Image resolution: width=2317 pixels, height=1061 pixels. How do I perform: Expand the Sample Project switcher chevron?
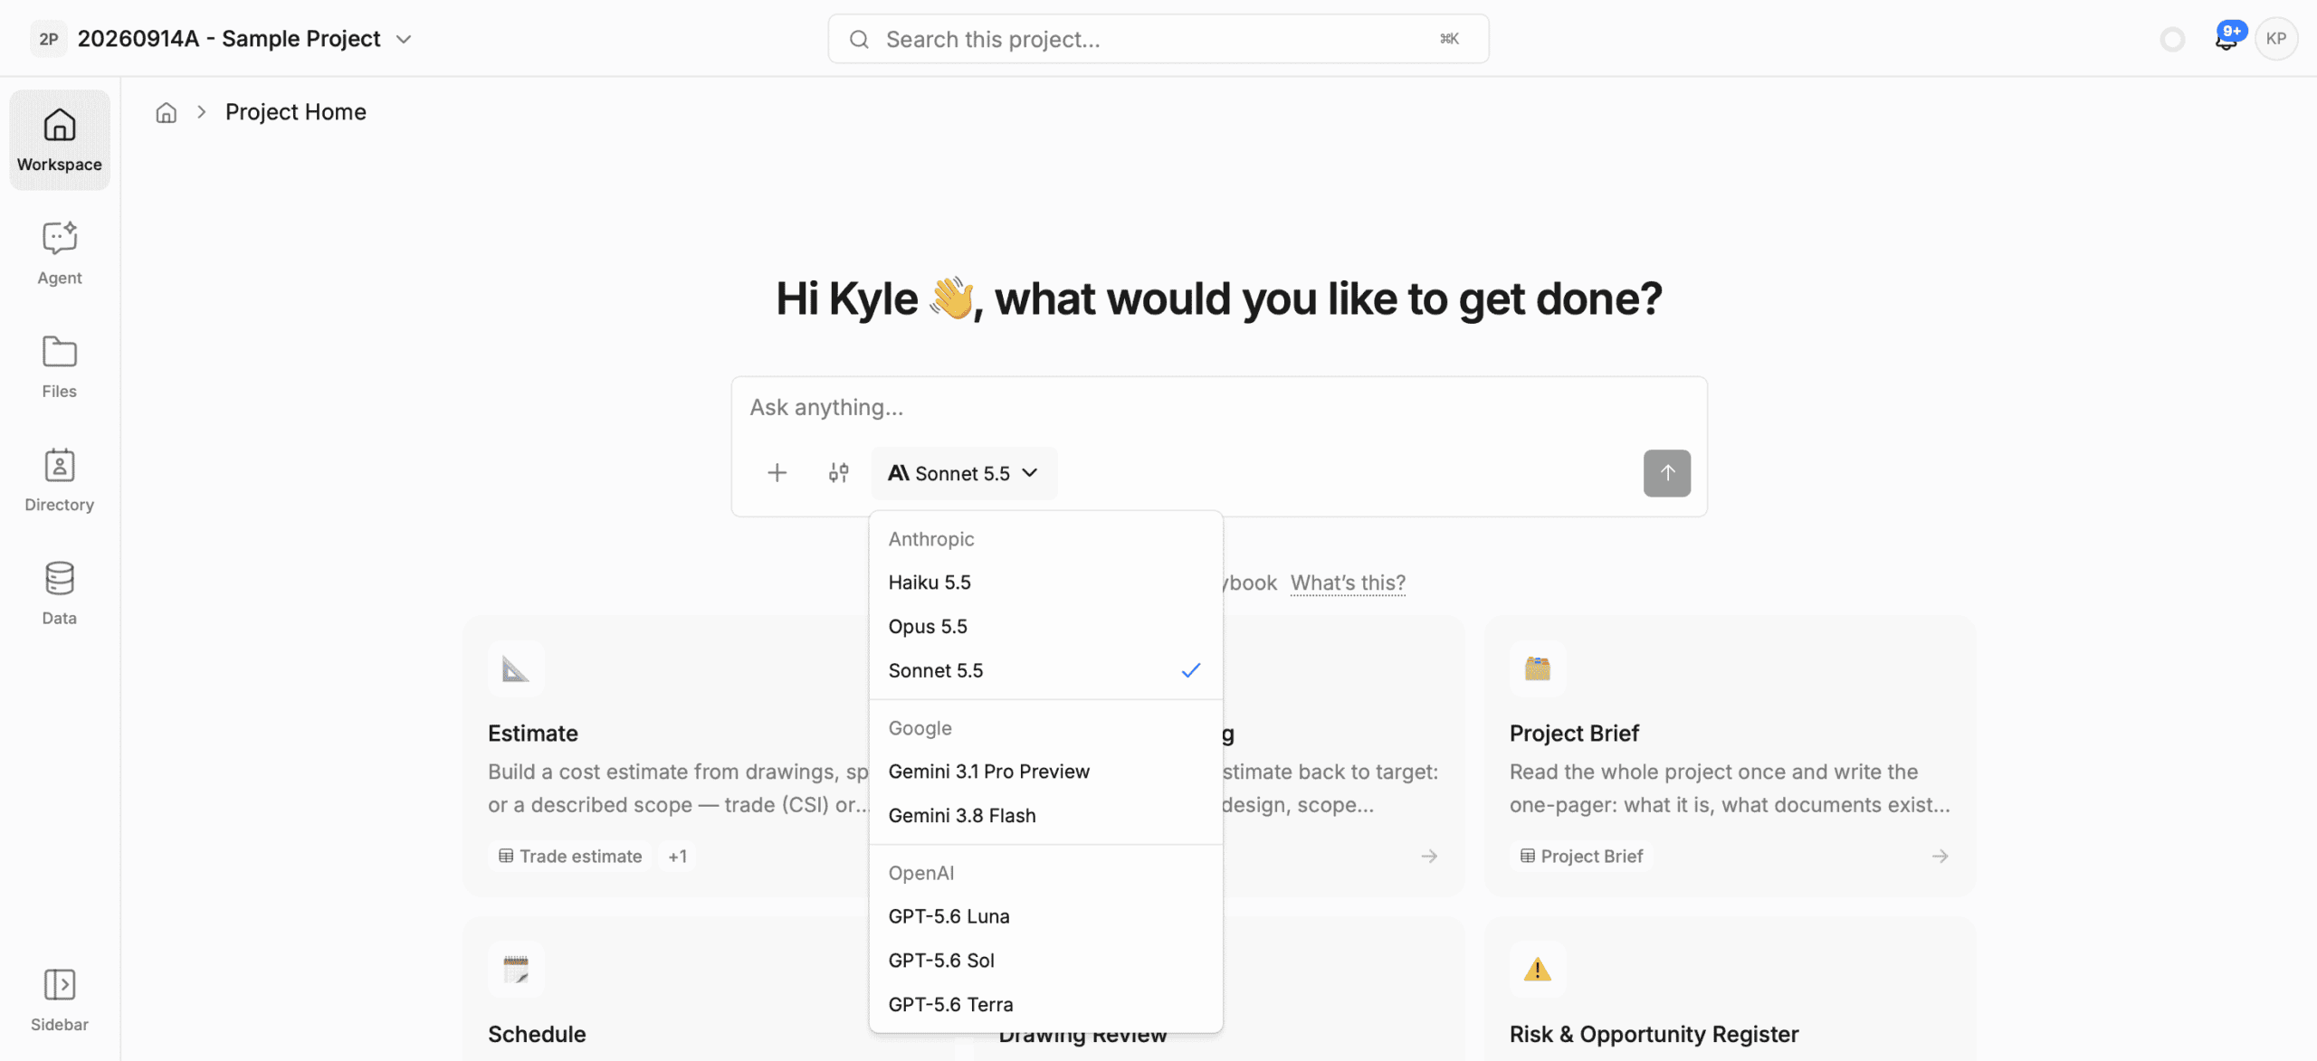(x=405, y=39)
